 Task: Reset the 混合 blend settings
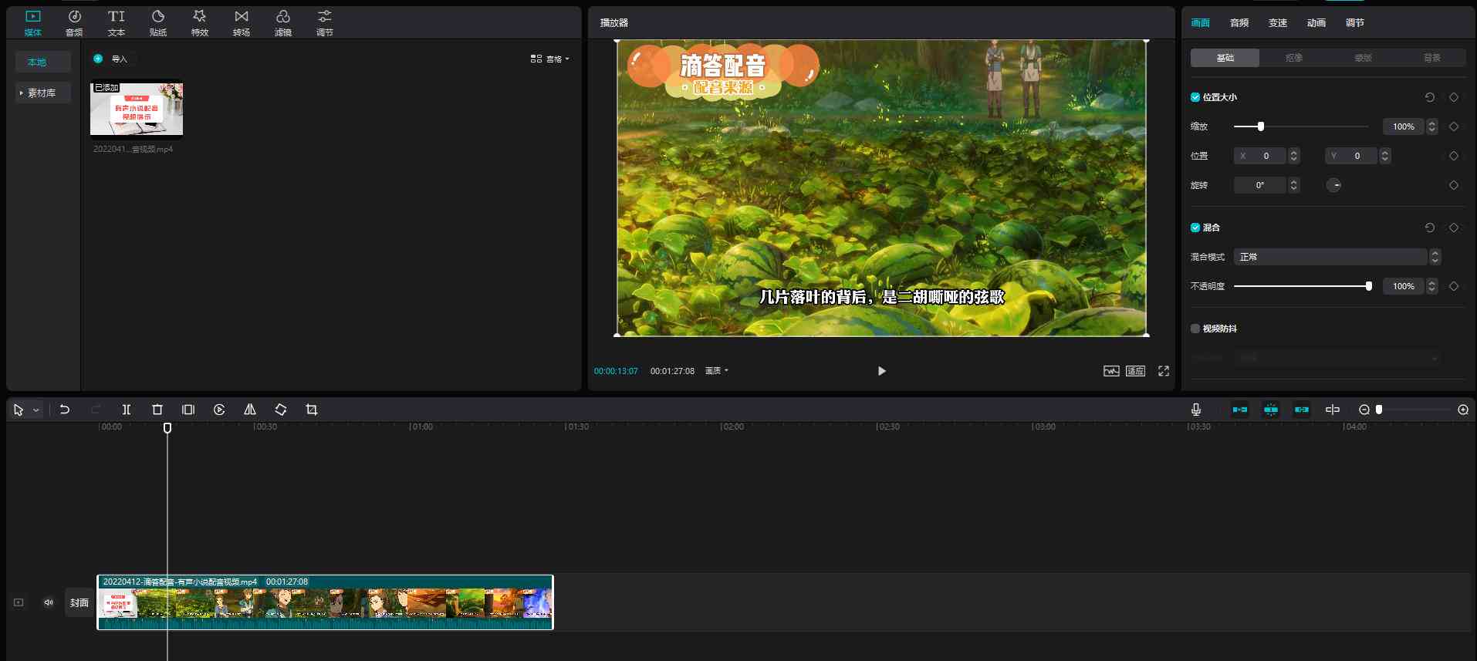[1429, 228]
